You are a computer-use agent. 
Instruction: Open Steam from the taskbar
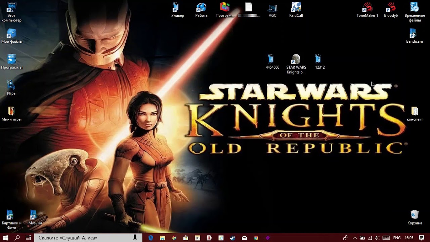pyautogui.click(x=232, y=238)
